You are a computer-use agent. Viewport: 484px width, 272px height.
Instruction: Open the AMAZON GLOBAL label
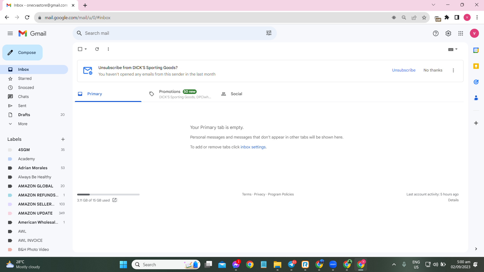pos(34,186)
